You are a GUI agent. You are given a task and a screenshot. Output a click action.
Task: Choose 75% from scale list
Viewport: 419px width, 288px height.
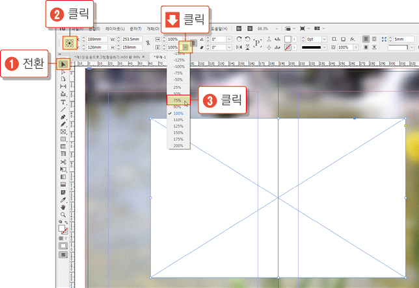point(178,100)
